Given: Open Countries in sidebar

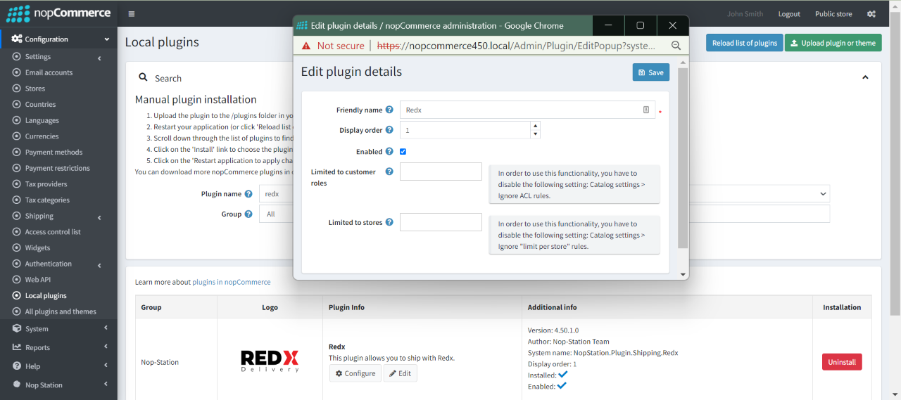Looking at the screenshot, I should point(40,104).
